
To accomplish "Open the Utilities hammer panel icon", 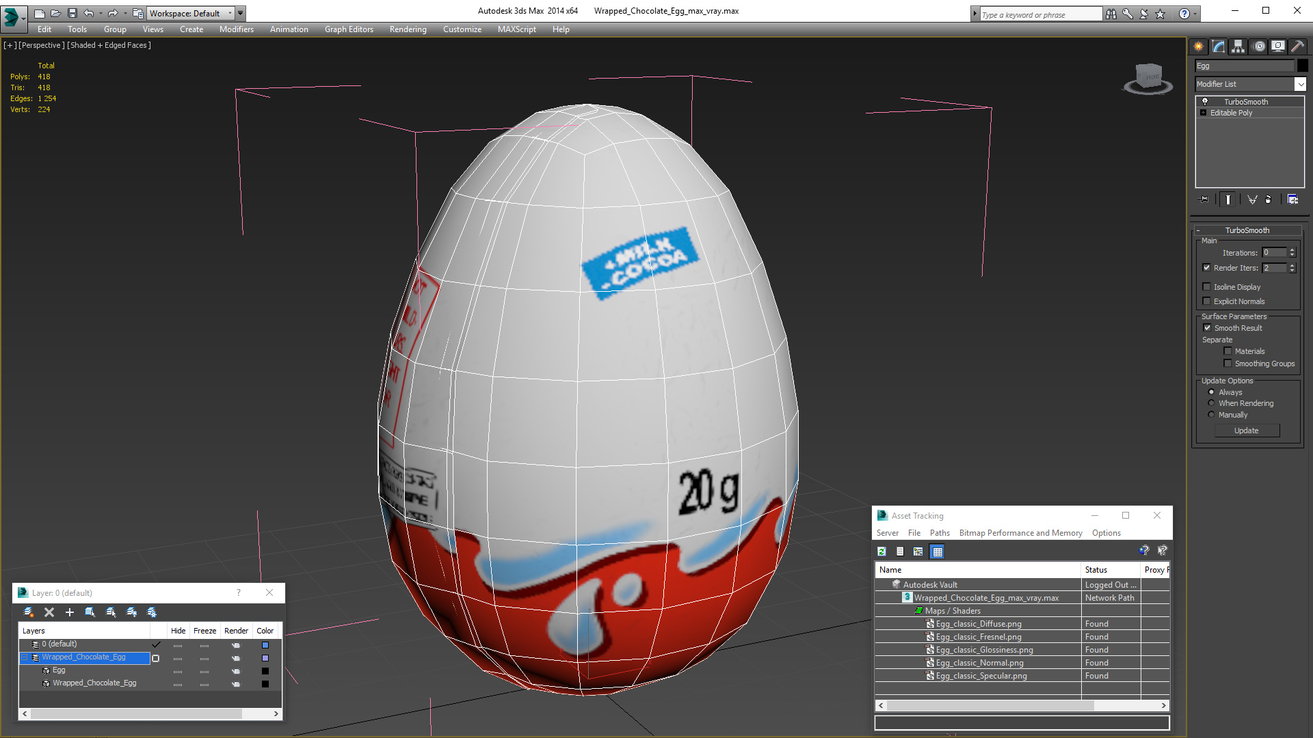I will [1298, 46].
